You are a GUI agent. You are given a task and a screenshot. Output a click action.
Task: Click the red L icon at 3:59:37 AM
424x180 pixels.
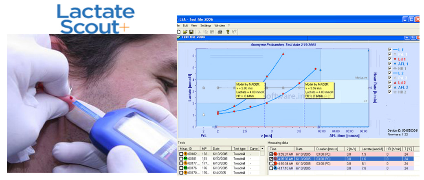(275, 154)
